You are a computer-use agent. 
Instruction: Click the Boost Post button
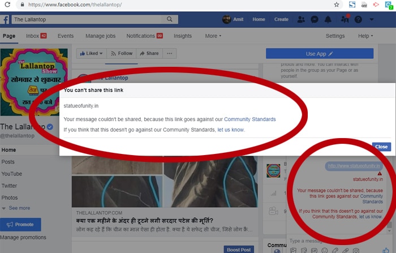pyautogui.click(x=239, y=250)
